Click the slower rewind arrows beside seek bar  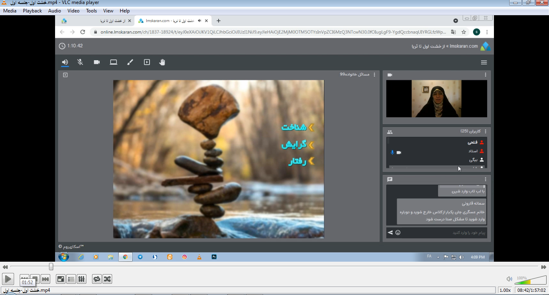click(5, 267)
